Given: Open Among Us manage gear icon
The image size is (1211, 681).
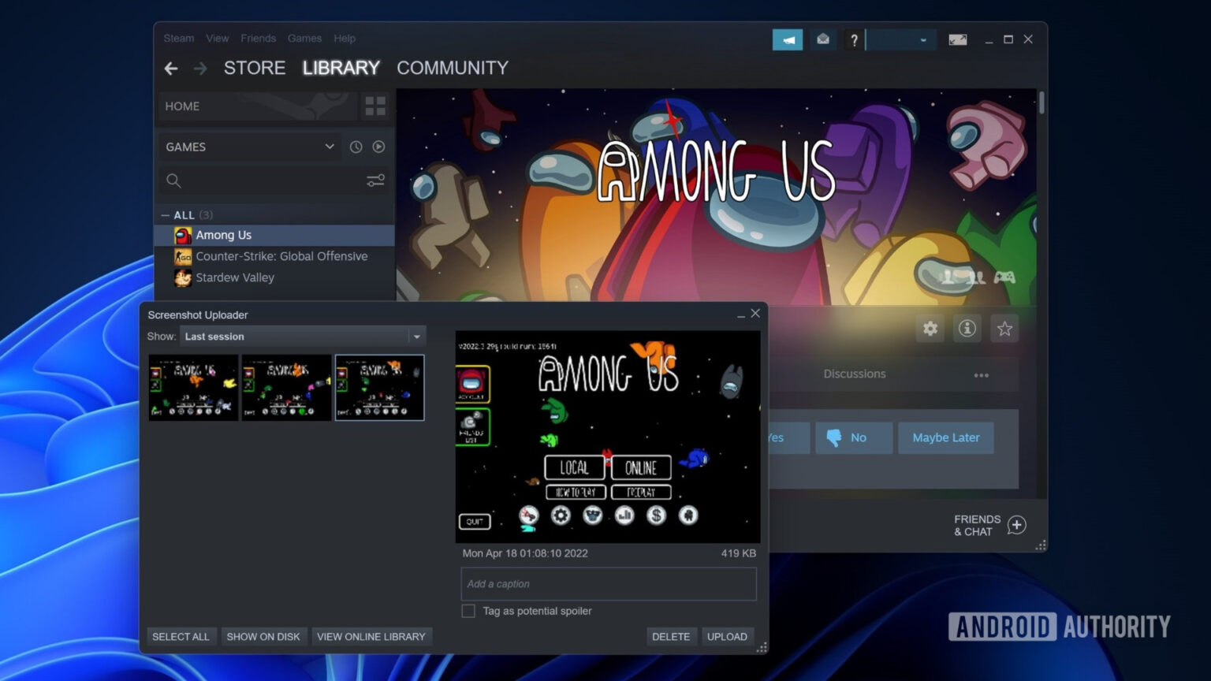Looking at the screenshot, I should 930,329.
